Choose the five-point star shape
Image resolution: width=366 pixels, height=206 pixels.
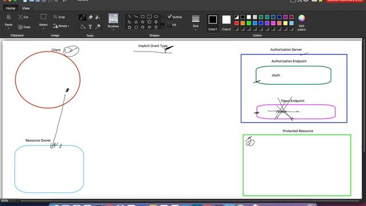142,22
